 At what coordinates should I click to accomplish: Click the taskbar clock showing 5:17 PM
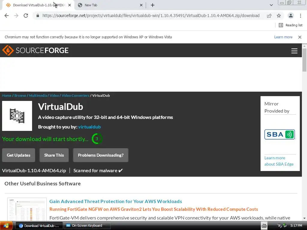(x=296, y=226)
